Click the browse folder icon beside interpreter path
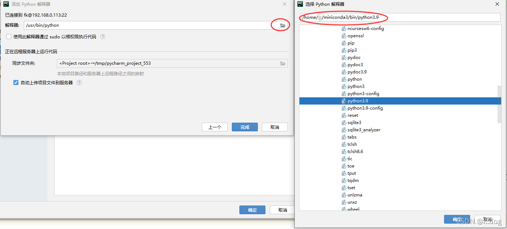507x229 pixels. point(283,25)
